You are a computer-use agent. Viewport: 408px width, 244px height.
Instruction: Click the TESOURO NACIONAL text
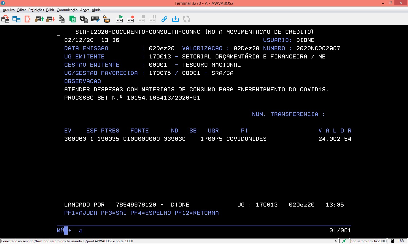pos(212,65)
